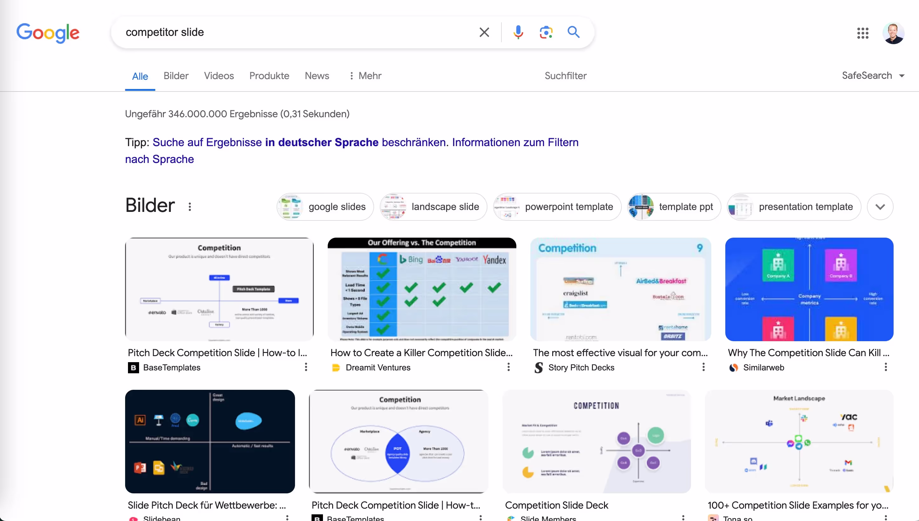Open the account profile avatar
Screen dimensions: 919x521
pyautogui.click(x=893, y=33)
